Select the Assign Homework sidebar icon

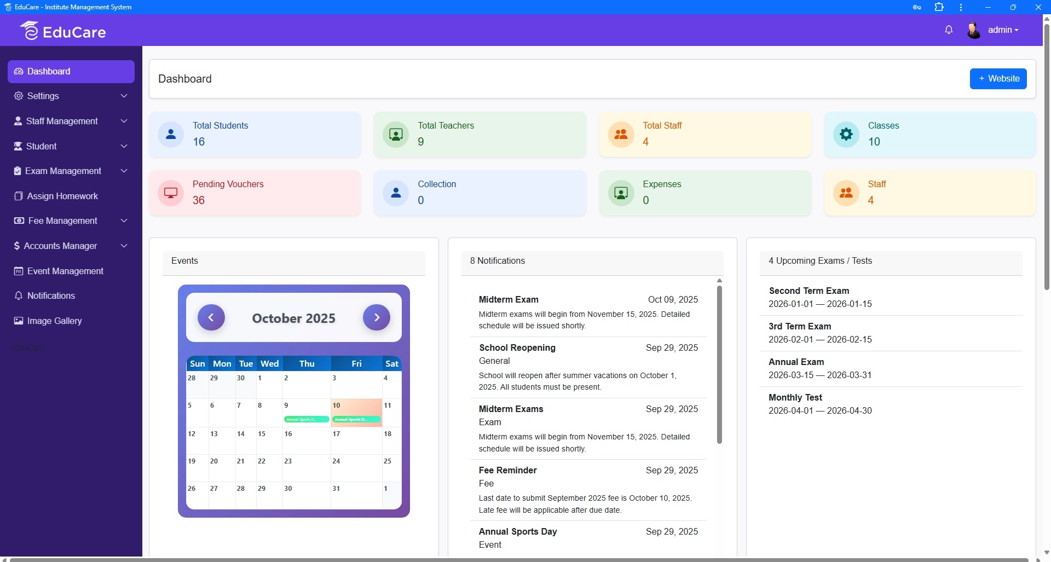click(x=19, y=196)
